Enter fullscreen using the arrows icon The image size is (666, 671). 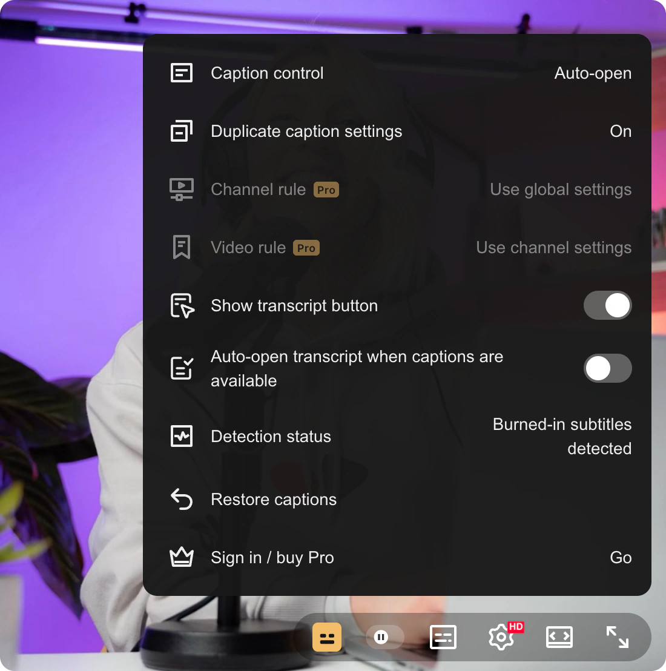pos(617,637)
